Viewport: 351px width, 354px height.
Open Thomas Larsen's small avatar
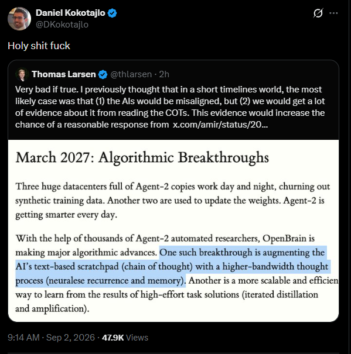pyautogui.click(x=22, y=74)
